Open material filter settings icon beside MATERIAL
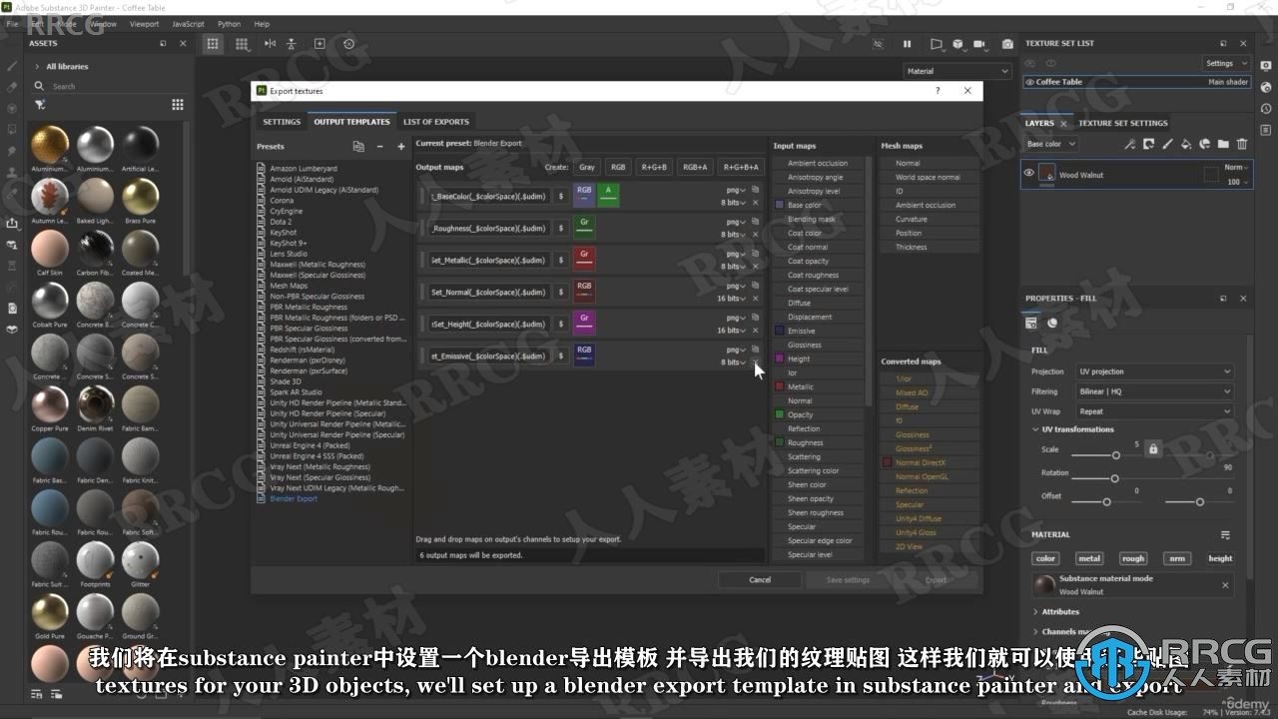The width and height of the screenshot is (1278, 719). click(1225, 535)
